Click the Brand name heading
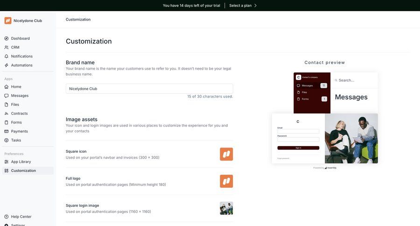Viewport: 420px width, 226px height. click(80, 63)
